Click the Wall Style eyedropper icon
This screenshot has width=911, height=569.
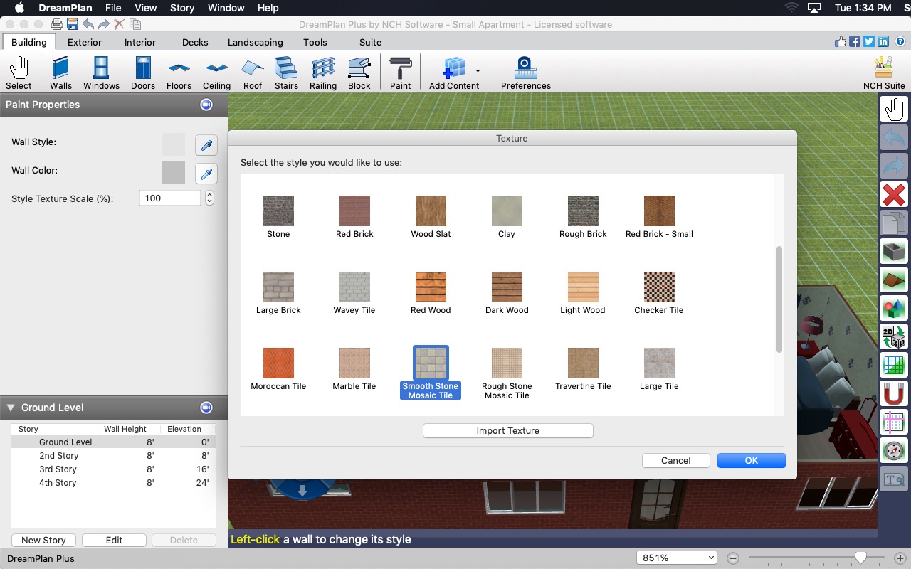[206, 145]
